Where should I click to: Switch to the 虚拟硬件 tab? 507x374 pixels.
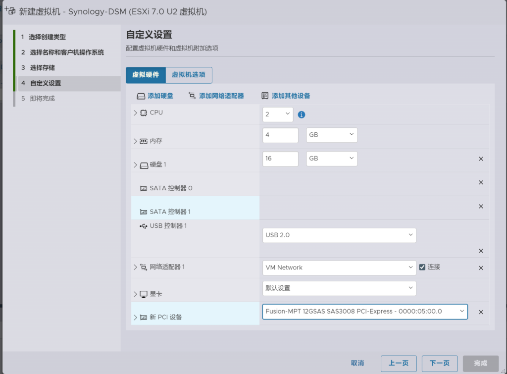[146, 75]
